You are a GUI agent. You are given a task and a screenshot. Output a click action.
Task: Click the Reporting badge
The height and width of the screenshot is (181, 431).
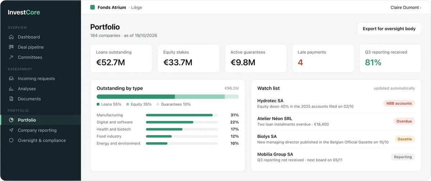403,157
